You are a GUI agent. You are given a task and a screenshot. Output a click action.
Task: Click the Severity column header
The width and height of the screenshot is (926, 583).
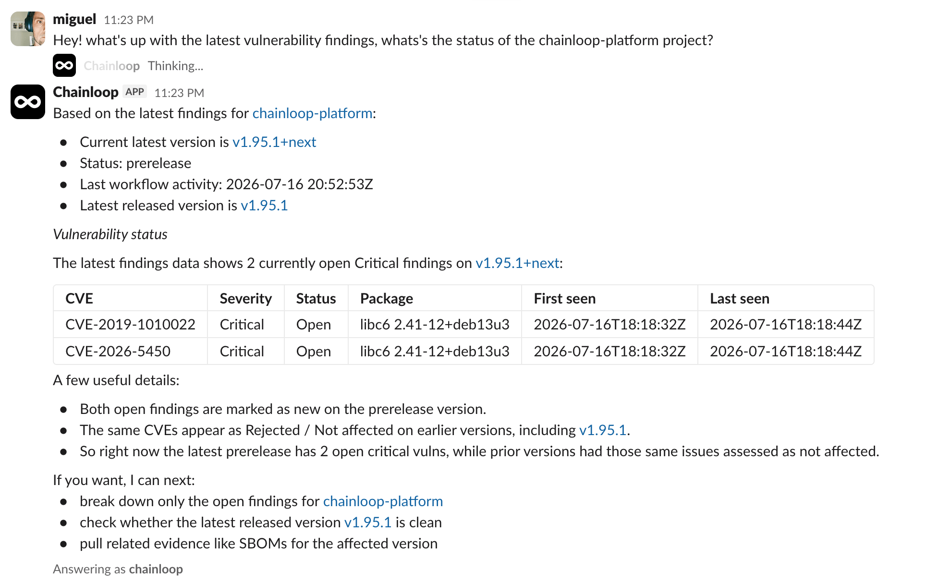(x=246, y=298)
